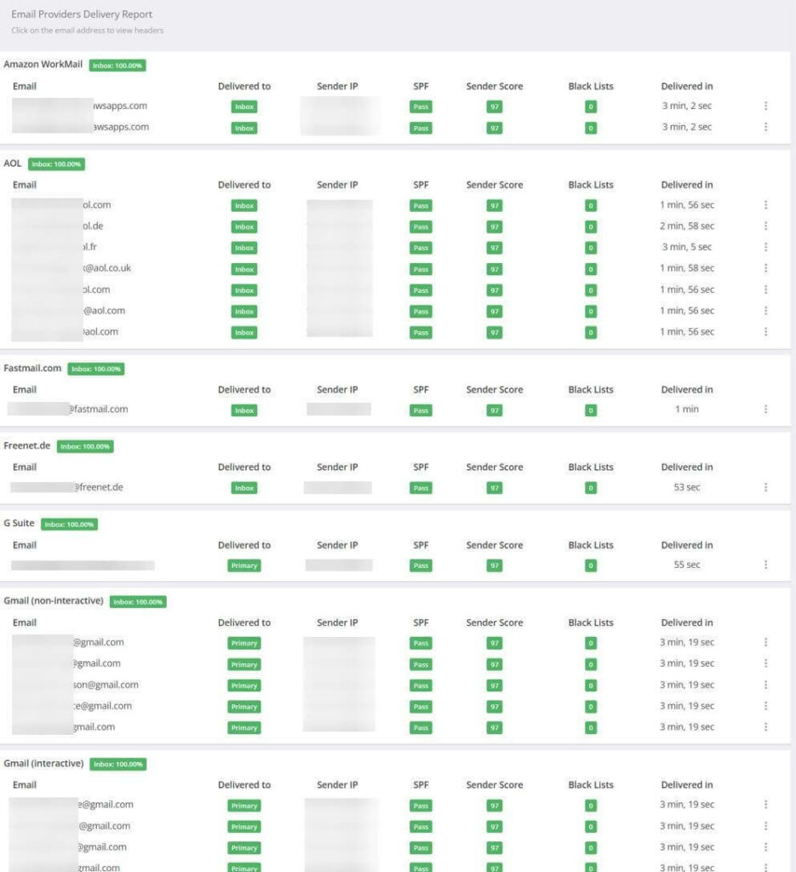The height and width of the screenshot is (872, 796).
Task: Click the '3 min, 5 sec' delivery time
Action: click(687, 247)
